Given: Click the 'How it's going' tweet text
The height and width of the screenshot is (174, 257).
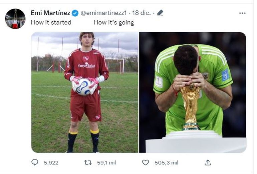Looking at the screenshot, I should click(113, 23).
